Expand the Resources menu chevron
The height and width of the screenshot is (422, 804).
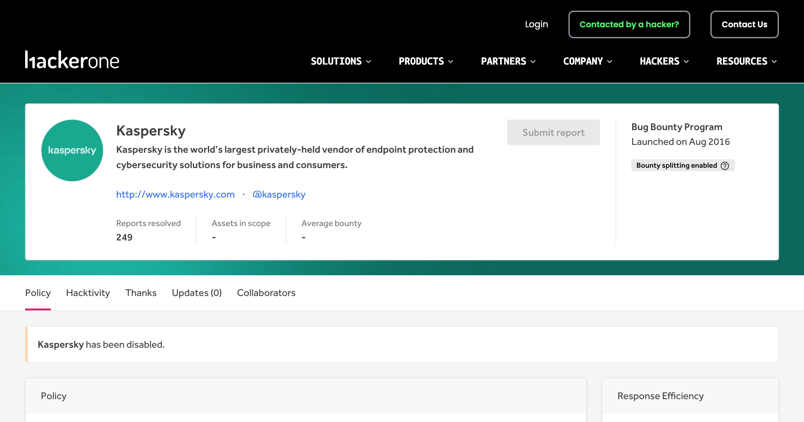coord(774,61)
